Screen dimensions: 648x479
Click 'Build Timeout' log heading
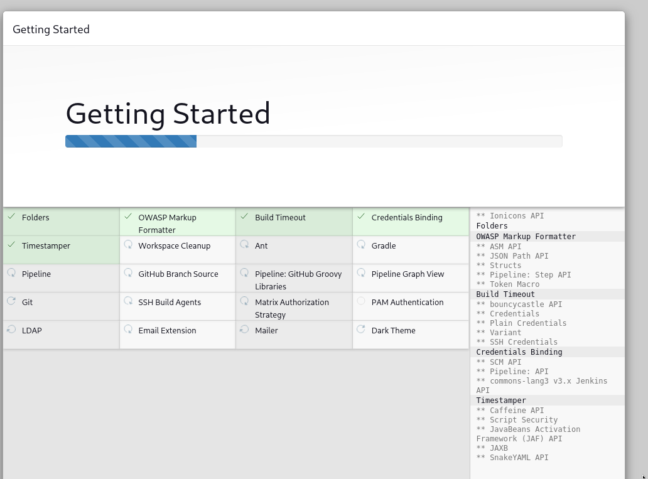click(505, 294)
